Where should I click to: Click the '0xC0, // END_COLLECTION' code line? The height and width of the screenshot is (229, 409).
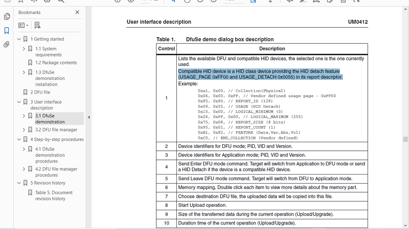[x=248, y=138]
